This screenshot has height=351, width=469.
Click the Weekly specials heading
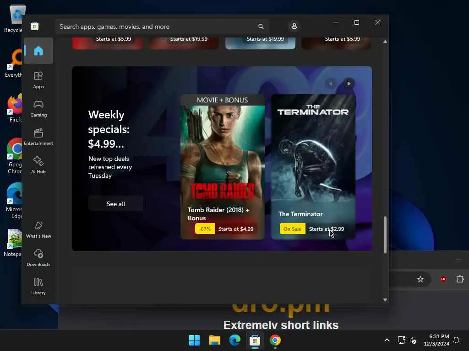click(x=109, y=129)
